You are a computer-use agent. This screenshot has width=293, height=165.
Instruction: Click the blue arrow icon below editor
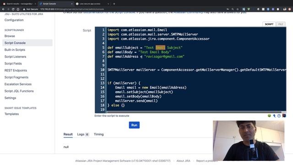[274, 116]
